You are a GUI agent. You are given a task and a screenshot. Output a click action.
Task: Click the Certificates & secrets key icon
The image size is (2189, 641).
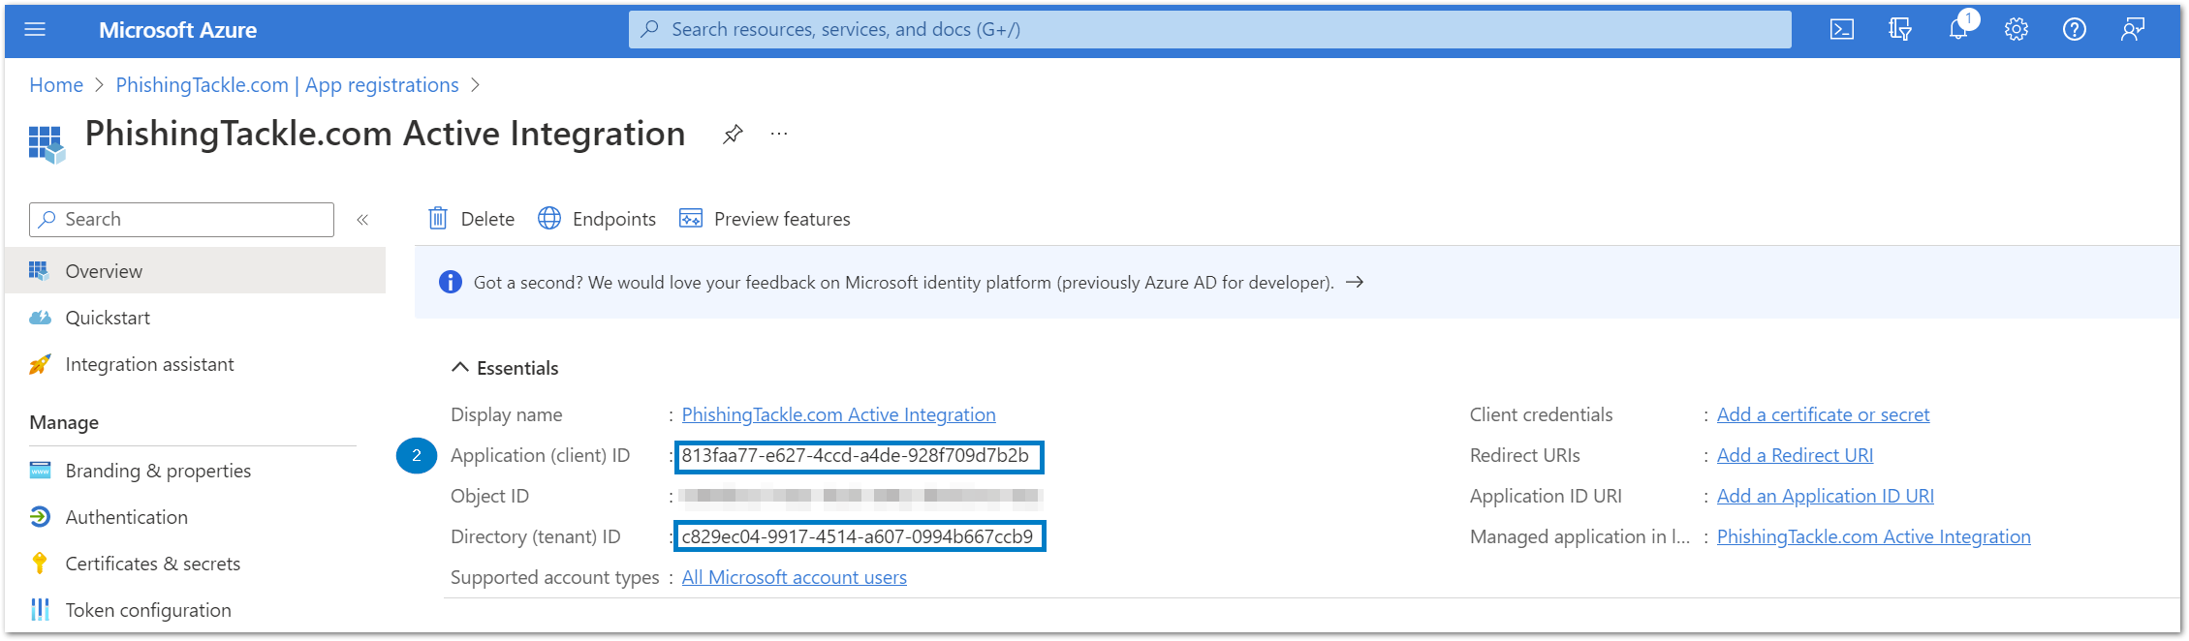(x=40, y=564)
